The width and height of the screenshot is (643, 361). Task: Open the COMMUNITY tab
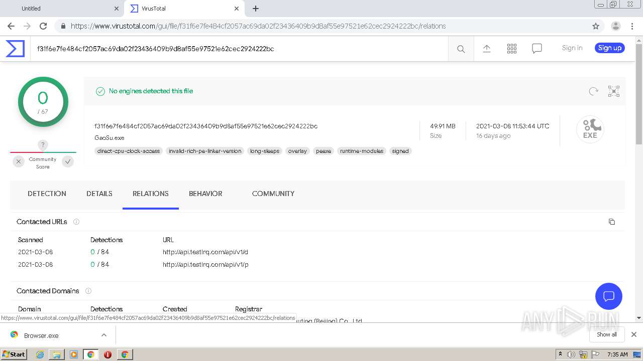pyautogui.click(x=273, y=194)
